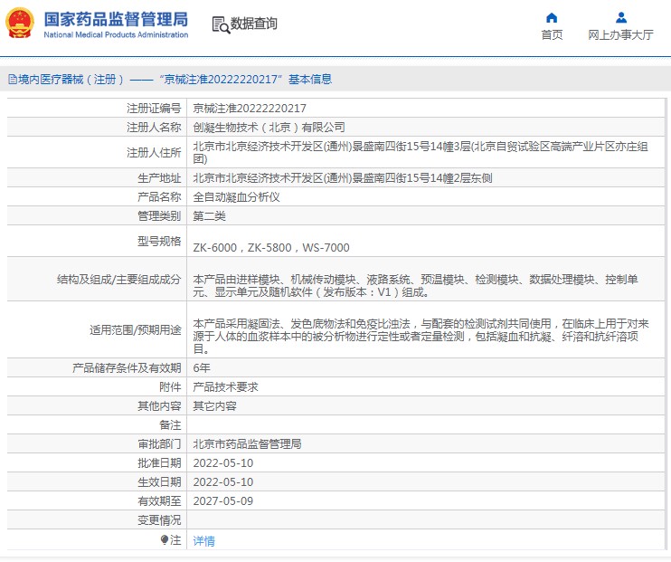Viewport: 671px width, 562px height.
Task: Select registrant name 创凝生物技术（北京）有限公司
Action: pyautogui.click(x=269, y=128)
